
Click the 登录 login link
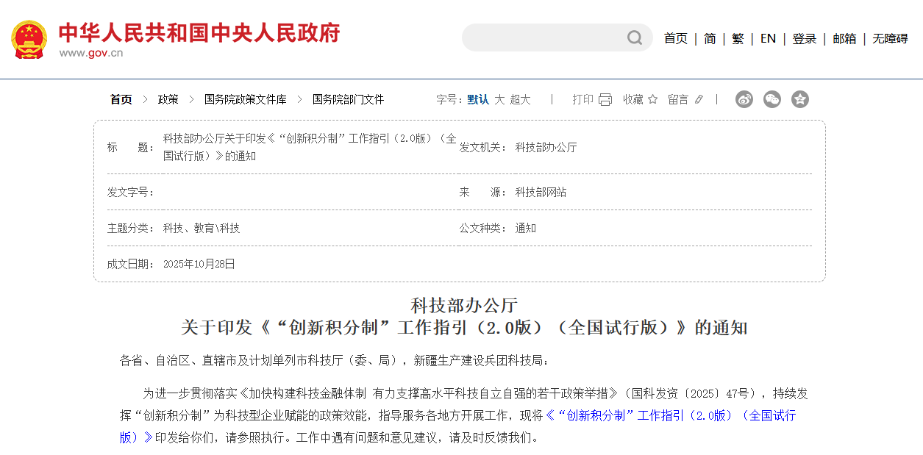(804, 39)
